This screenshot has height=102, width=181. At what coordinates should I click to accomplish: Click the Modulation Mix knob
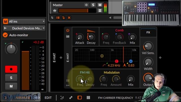pos(131,79)
